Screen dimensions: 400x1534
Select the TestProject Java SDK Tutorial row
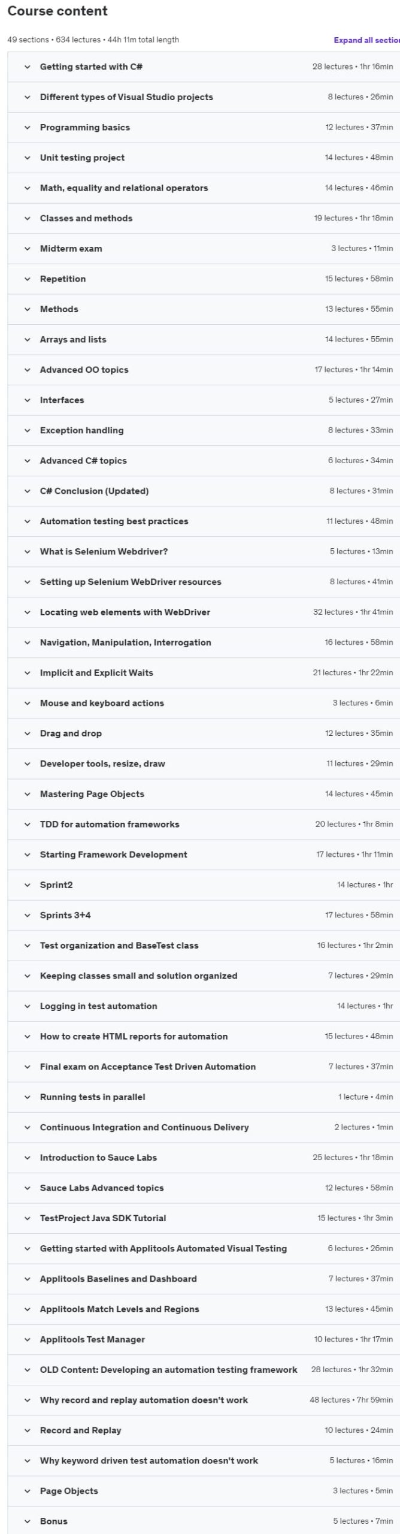point(204,1218)
